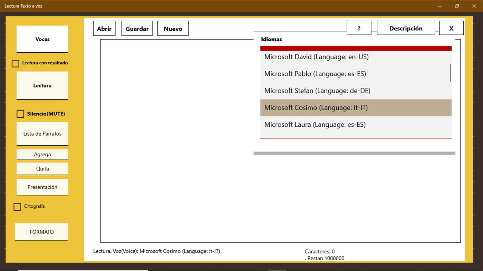Enable the Ortografía spell check option
The height and width of the screenshot is (271, 483).
(17, 207)
